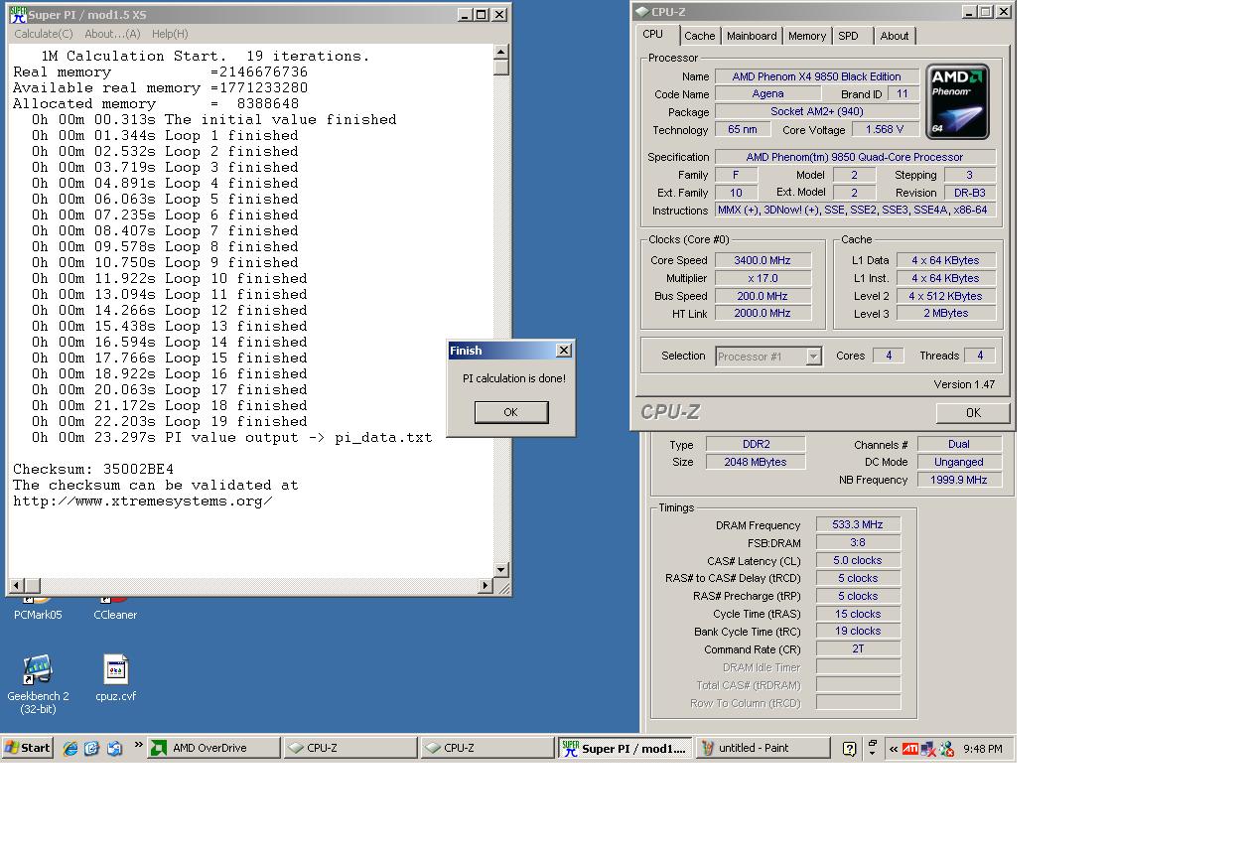This screenshot has height=861, width=1249.
Task: Click the Super PI vertical scrollbar up arrow
Action: tap(501, 52)
